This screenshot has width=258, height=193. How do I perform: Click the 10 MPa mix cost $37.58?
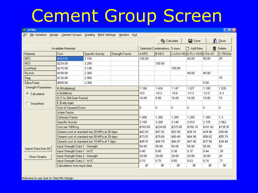[210, 141]
